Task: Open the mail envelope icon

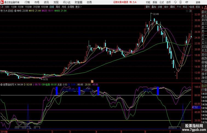Action: click(187, 2)
